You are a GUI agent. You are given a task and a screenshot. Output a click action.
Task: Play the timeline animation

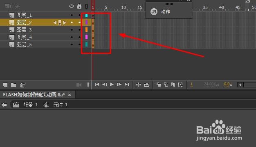point(112,85)
